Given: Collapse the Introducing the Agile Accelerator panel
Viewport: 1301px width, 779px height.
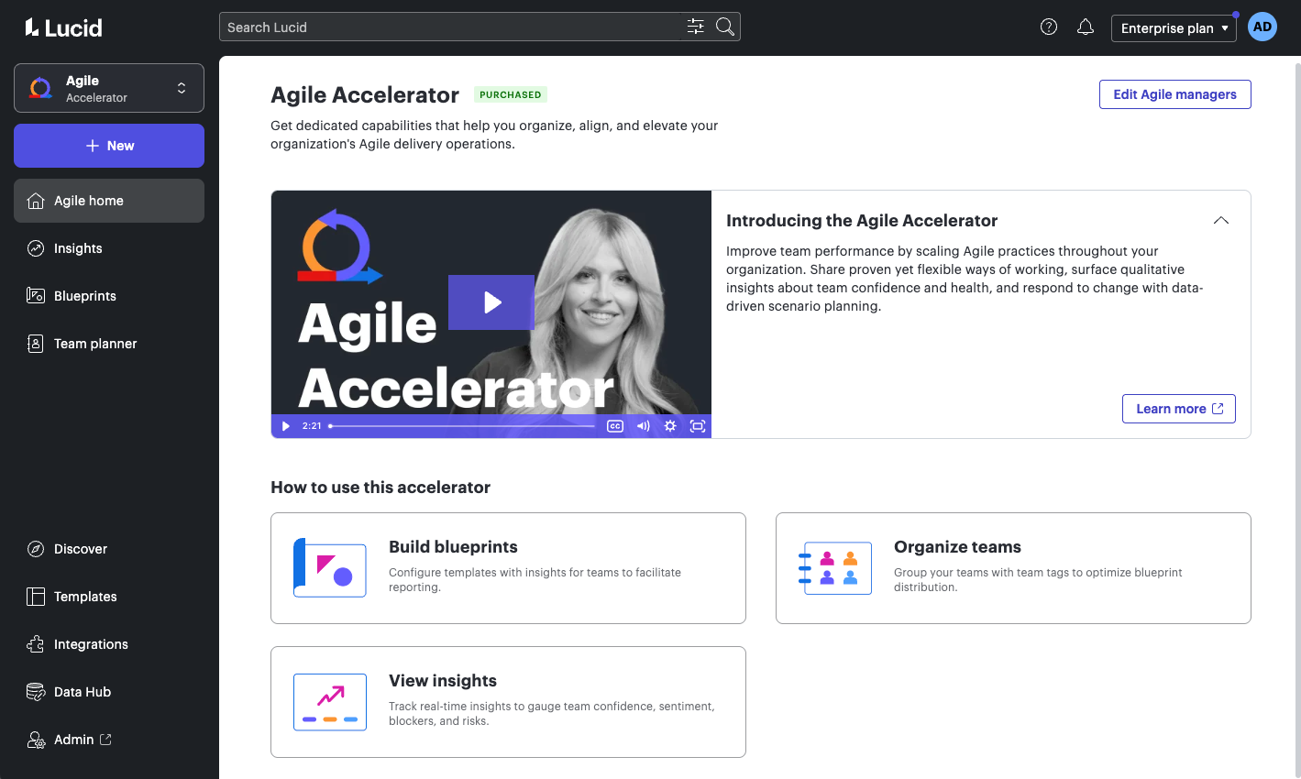Looking at the screenshot, I should pyautogui.click(x=1221, y=220).
